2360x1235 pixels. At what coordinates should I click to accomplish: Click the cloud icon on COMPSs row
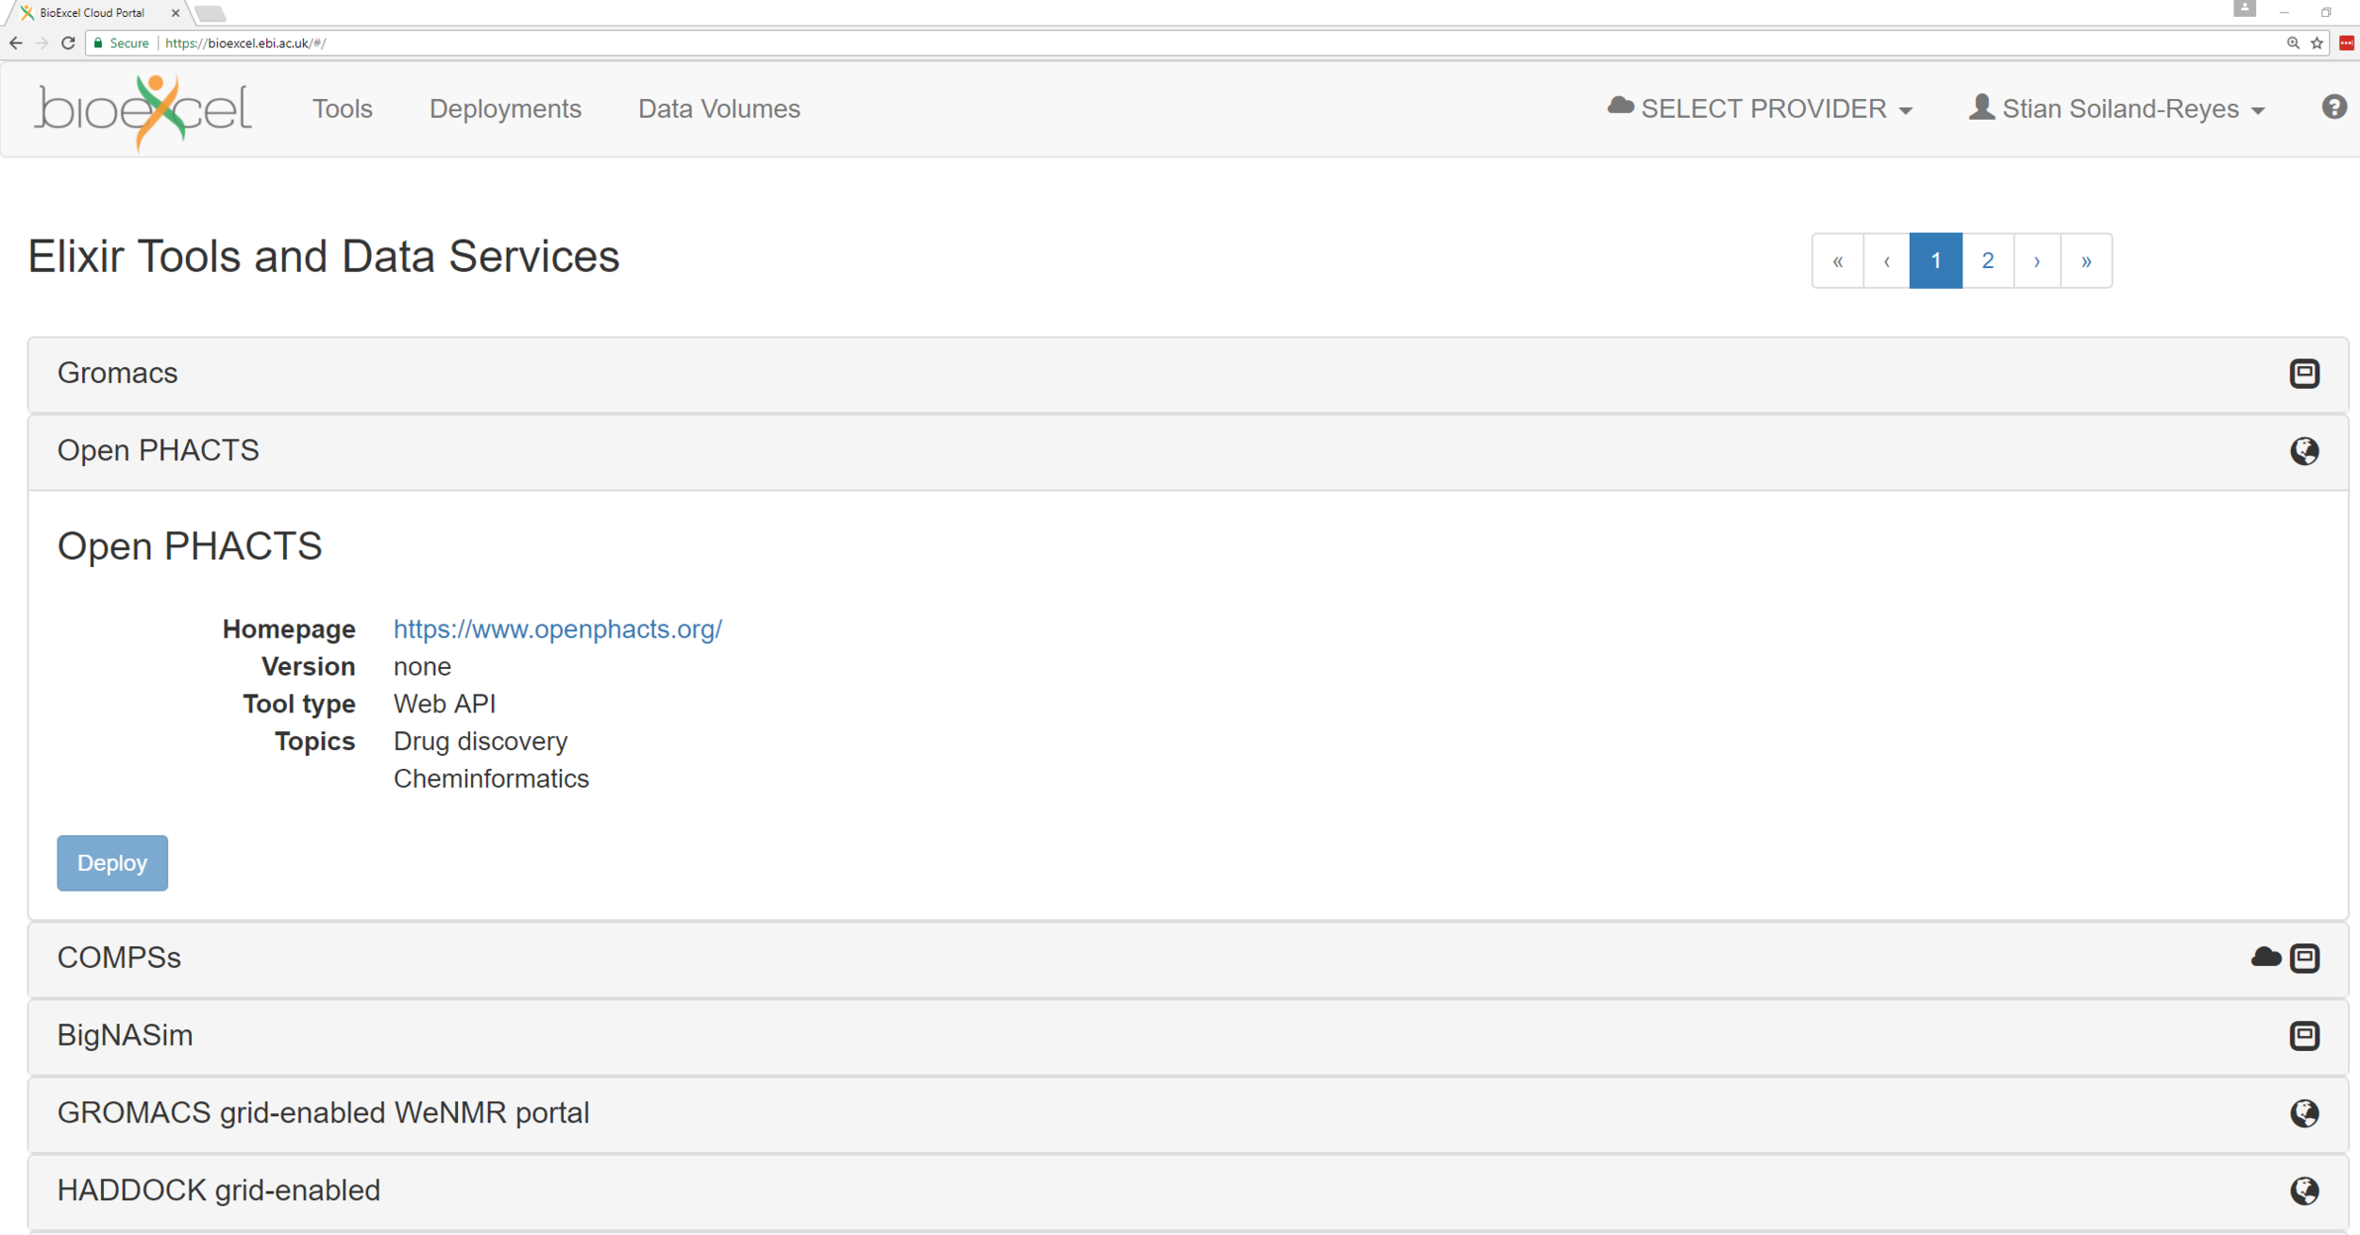(x=2266, y=958)
